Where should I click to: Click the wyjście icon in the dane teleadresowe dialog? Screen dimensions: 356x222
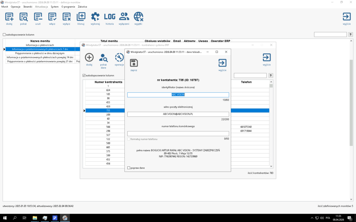222,63
